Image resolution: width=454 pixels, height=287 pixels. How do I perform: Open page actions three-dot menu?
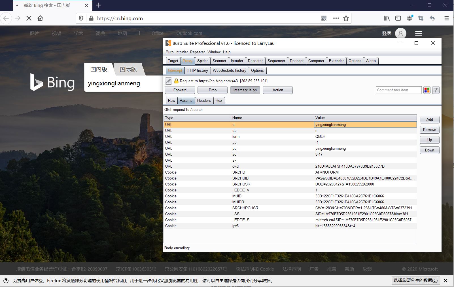coord(336,18)
